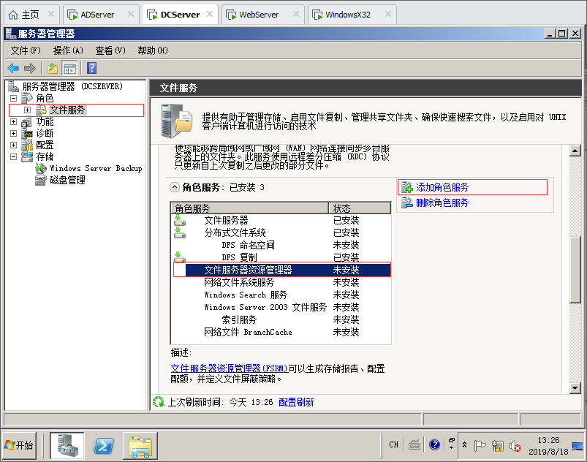Select the 索引服务 row

(282, 319)
